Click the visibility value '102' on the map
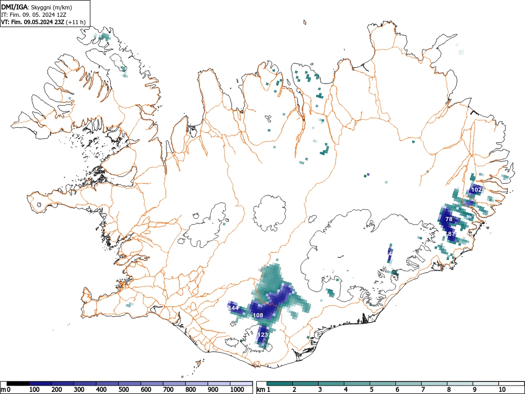Viewport: 525px width, 394px height. coord(477,190)
